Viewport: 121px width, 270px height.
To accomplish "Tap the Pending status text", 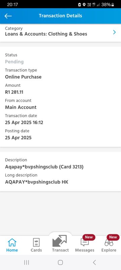I will point(14,62).
